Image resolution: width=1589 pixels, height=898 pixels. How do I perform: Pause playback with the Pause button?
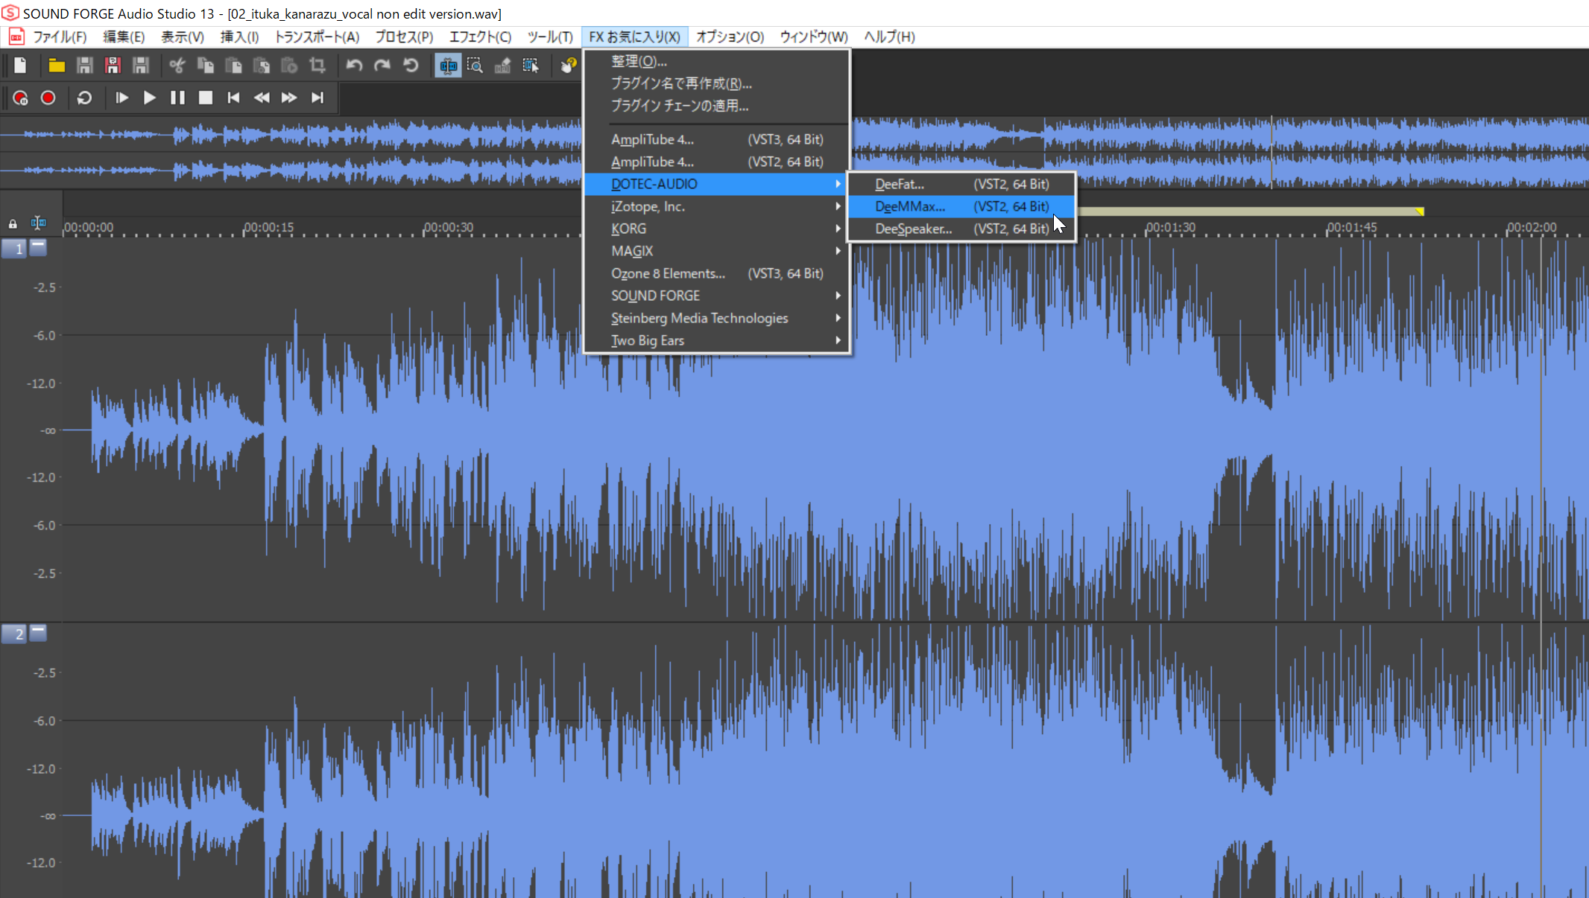click(177, 98)
